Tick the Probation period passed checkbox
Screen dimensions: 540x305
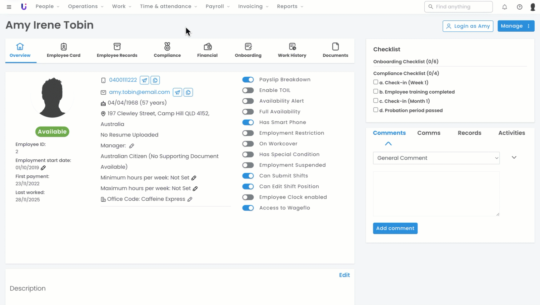[x=376, y=110]
